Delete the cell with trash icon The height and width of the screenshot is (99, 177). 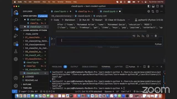[156, 36]
